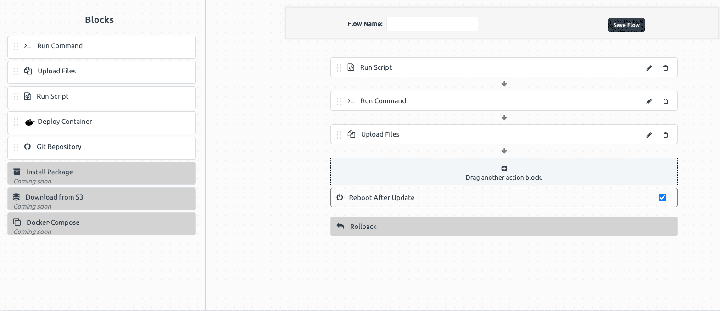Click 'Coming soon' under Docker-Compose
Viewport: 720px width, 311px height.
coord(33,232)
